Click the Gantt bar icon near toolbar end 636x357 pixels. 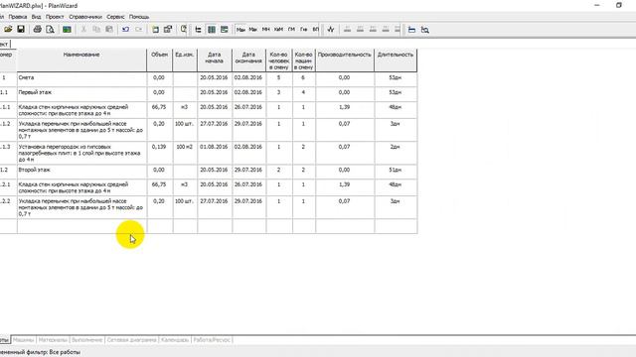click(411, 30)
